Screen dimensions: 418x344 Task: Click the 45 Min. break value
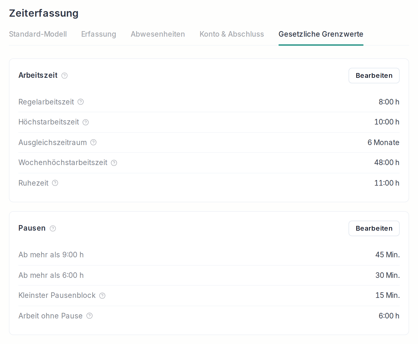(387, 255)
